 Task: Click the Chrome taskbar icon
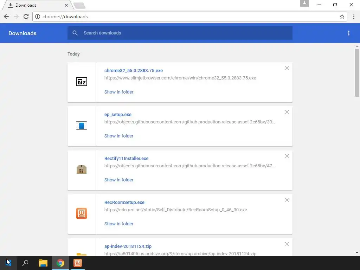[60, 263]
